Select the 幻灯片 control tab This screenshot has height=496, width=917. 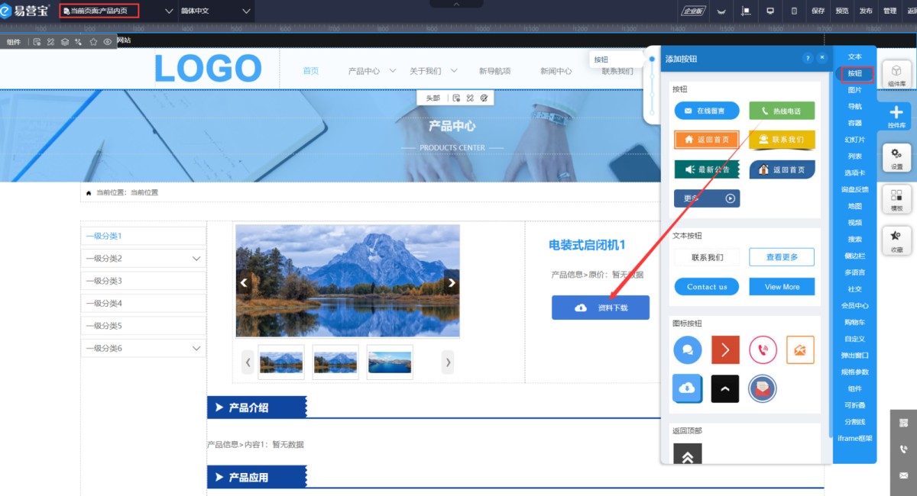[x=854, y=140]
